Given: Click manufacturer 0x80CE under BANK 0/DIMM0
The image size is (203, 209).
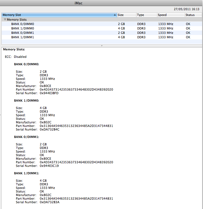Looking at the screenshot, I should (x=46, y=86).
